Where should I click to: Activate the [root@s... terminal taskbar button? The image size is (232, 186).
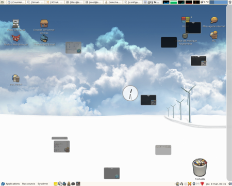pyautogui.click(x=94, y=2)
